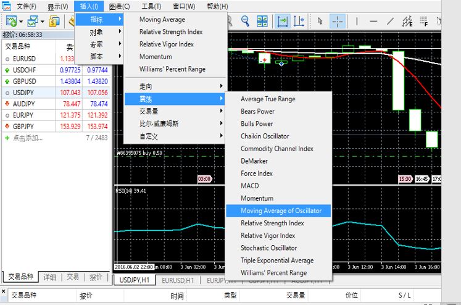Select MACD from oscillator list
Viewport: 461px width, 305px height.
250,186
